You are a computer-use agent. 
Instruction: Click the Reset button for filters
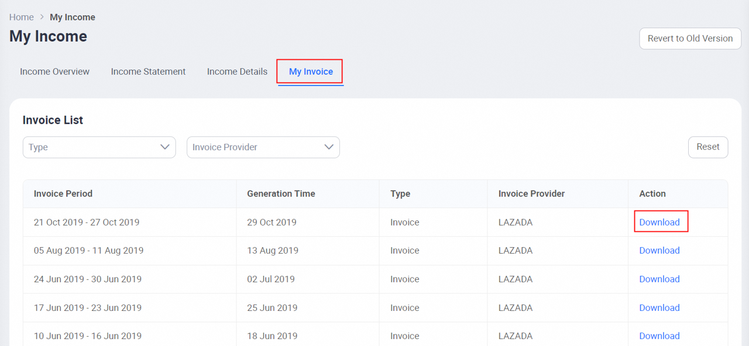pos(708,147)
